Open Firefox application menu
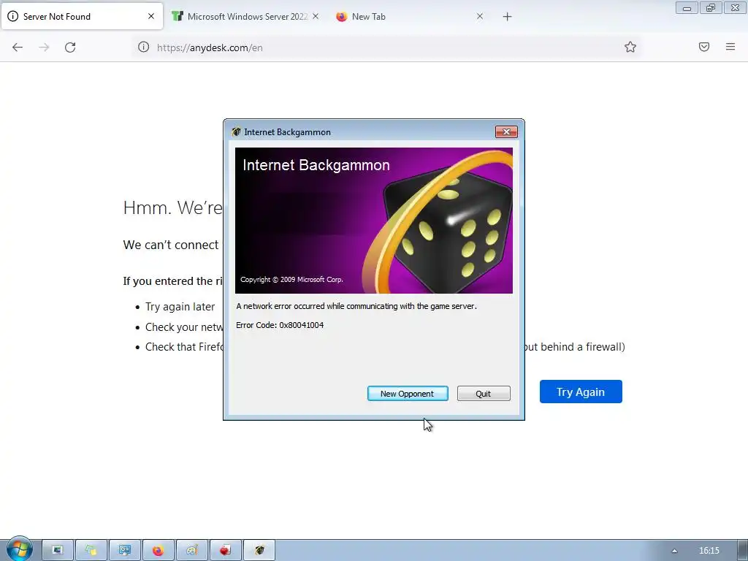 730,47
